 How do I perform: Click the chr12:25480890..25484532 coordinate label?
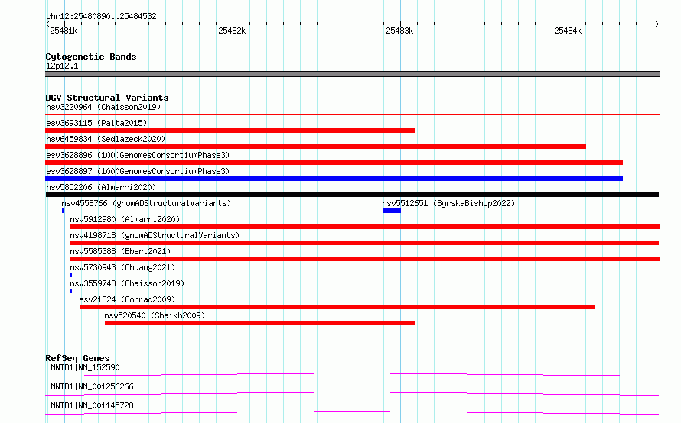[x=101, y=16]
